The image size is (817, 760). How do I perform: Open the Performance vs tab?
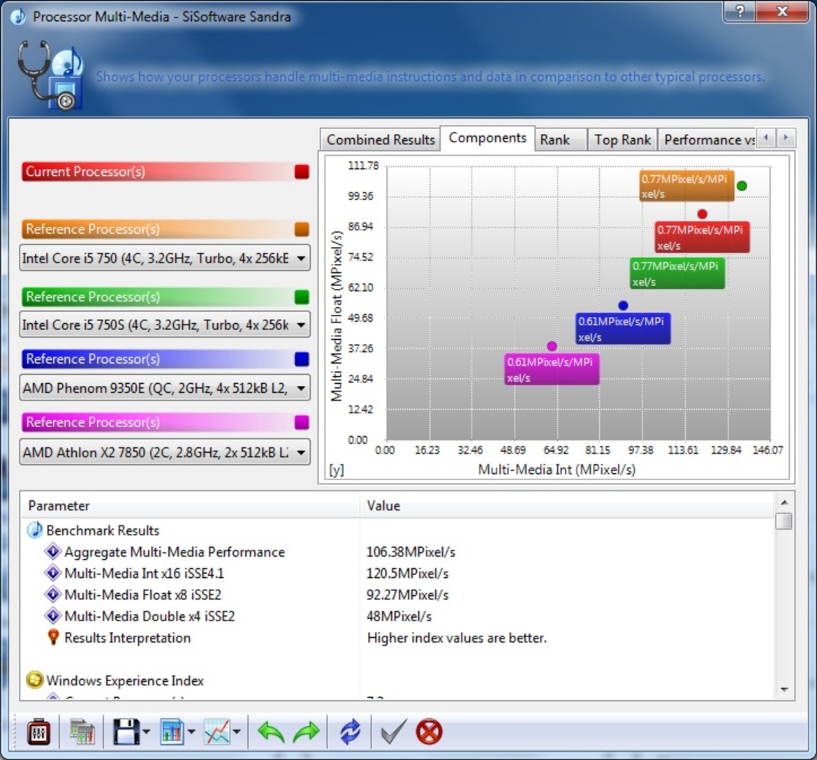click(707, 140)
